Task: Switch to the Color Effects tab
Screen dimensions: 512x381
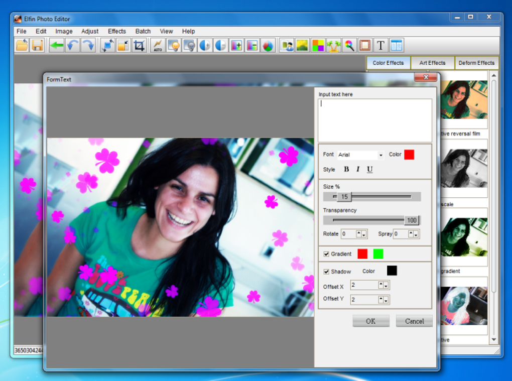Action: click(x=388, y=63)
